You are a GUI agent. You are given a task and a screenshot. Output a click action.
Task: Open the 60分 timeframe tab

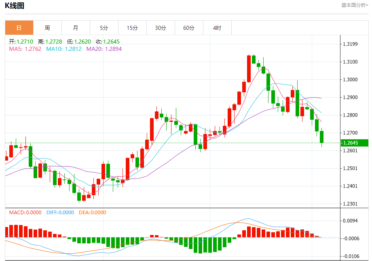(x=189, y=28)
